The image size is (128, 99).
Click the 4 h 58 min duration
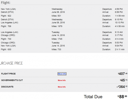coord(120,26)
